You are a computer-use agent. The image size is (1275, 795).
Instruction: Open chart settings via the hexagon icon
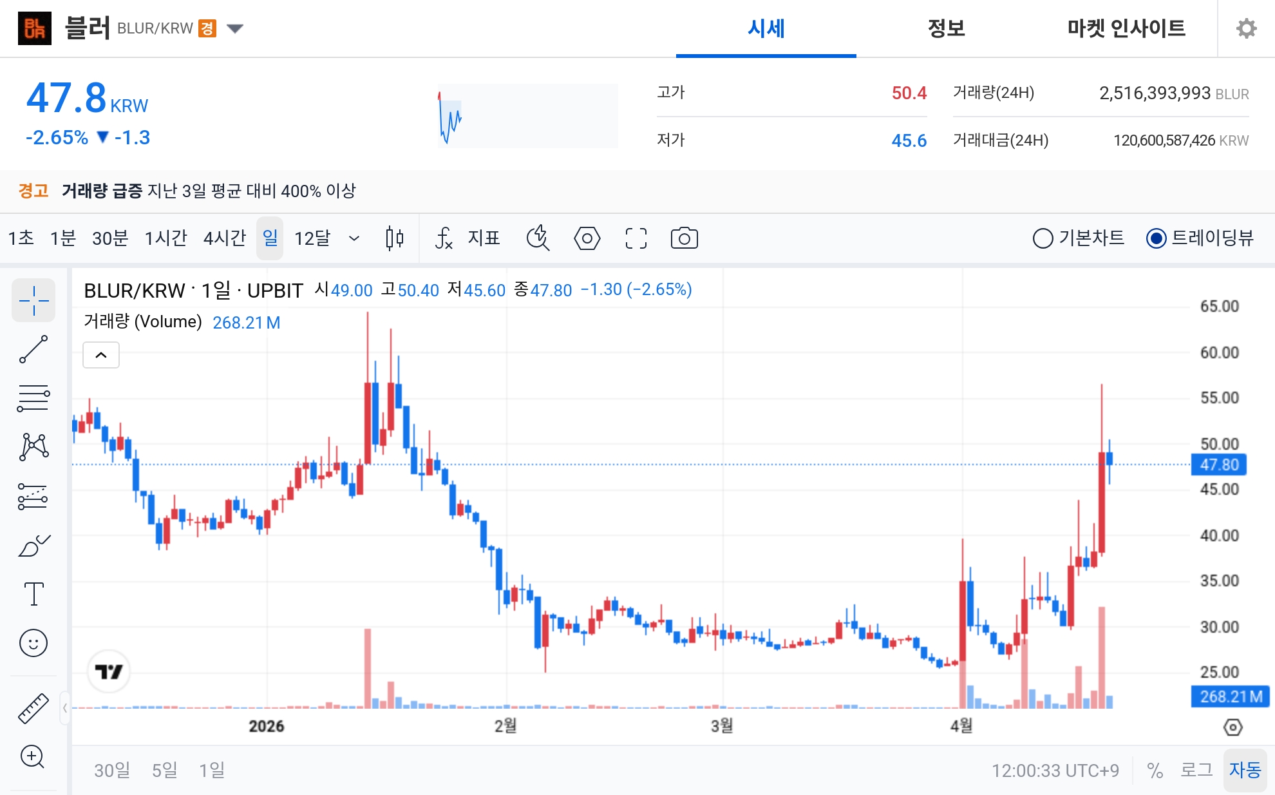(x=586, y=238)
